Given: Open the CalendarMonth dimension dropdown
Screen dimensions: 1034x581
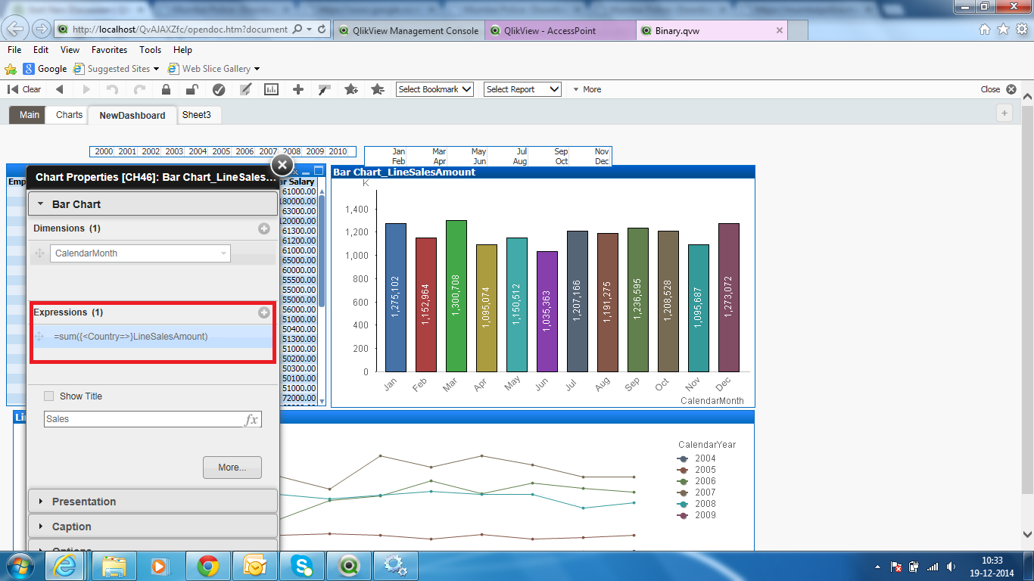Looking at the screenshot, I should pyautogui.click(x=140, y=253).
